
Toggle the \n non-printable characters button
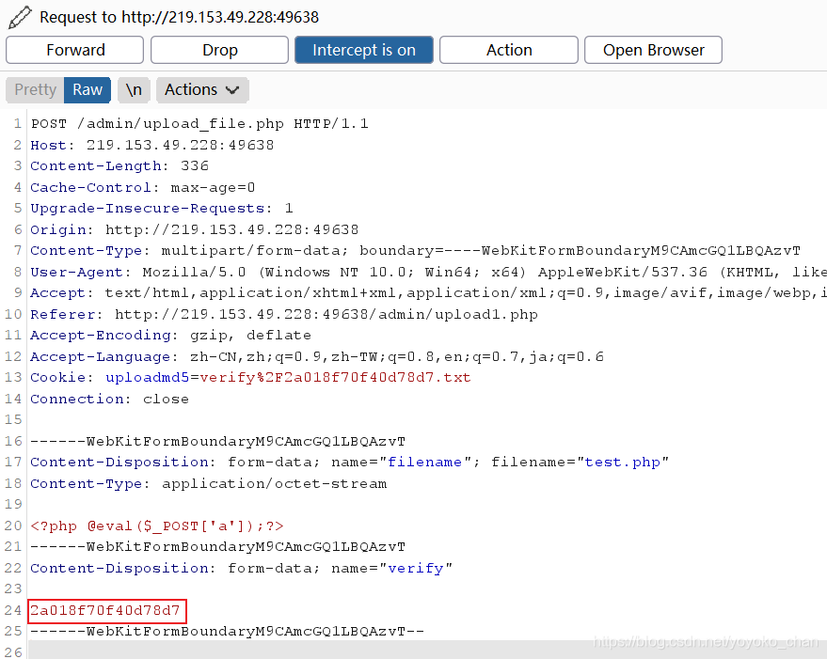tap(134, 89)
